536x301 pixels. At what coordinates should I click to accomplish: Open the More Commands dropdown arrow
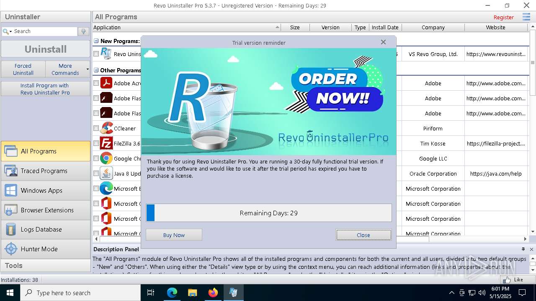88,69
